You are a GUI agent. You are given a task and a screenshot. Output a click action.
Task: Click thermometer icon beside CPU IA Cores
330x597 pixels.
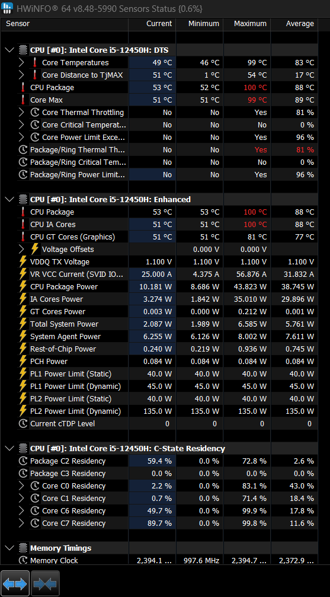point(23,225)
